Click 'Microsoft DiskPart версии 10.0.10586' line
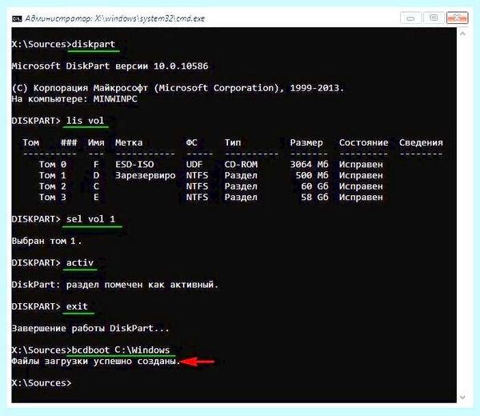Viewport: 480px width, 416px height. [110, 66]
